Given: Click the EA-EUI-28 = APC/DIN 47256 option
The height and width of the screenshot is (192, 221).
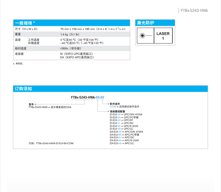Looking at the screenshot, I should (x=126, y=132).
